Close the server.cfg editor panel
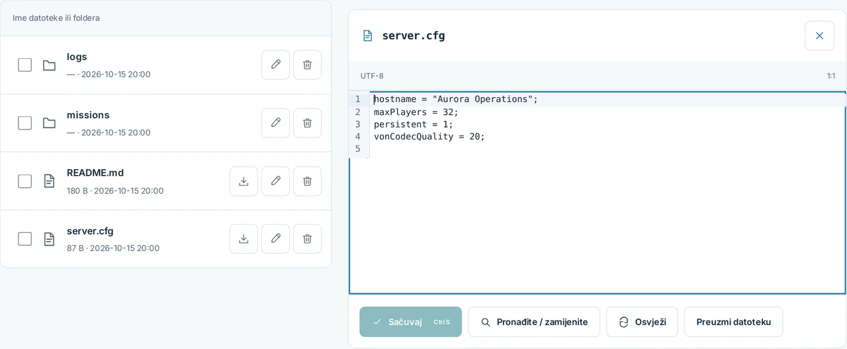 click(819, 36)
